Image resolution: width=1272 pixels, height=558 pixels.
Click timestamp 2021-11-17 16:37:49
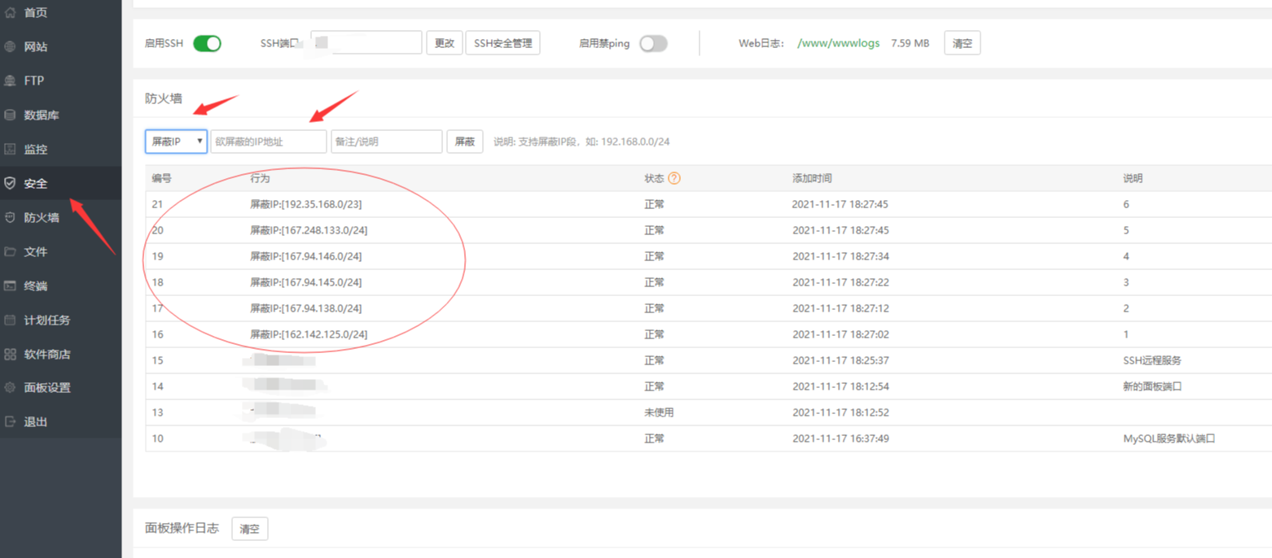click(840, 438)
